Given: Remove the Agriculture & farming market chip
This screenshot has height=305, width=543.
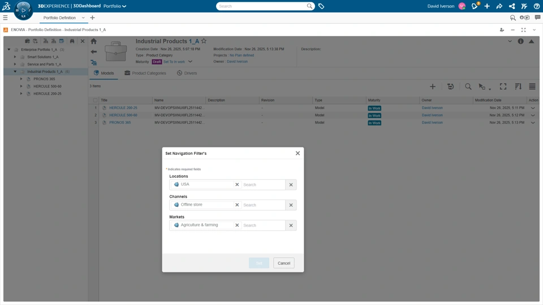Looking at the screenshot, I should [237, 225].
